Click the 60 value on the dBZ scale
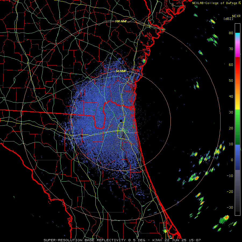 pyautogui.click(x=231, y=65)
